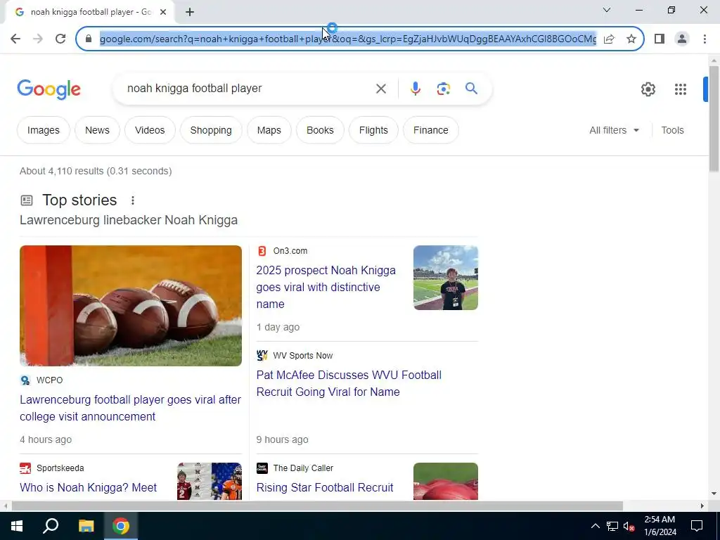720x540 pixels.
Task: Switch to Maps results
Action: [269, 130]
